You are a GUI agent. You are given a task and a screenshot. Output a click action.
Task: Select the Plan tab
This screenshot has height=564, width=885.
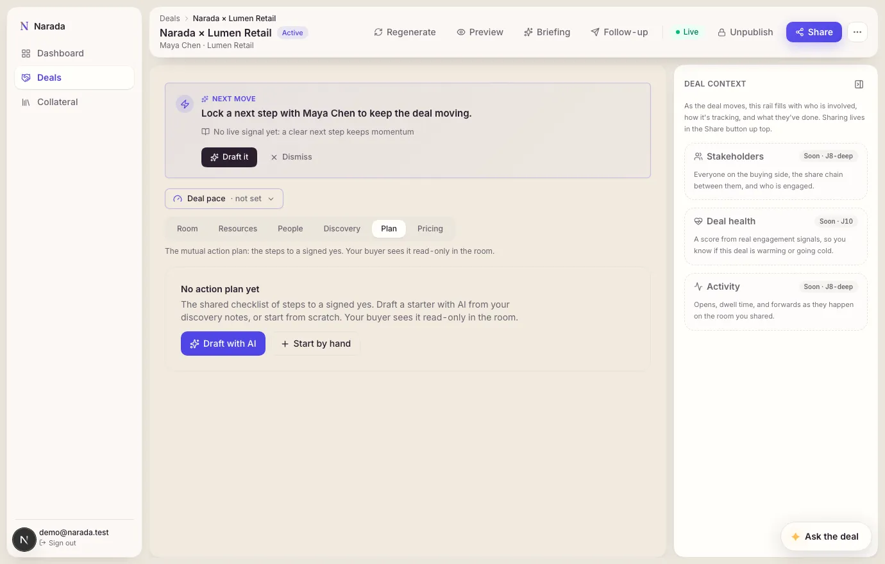[389, 229]
